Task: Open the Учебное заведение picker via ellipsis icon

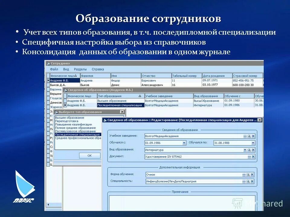Action: coord(245,136)
